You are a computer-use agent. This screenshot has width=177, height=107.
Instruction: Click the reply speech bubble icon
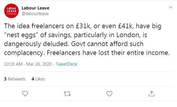click(25, 94)
